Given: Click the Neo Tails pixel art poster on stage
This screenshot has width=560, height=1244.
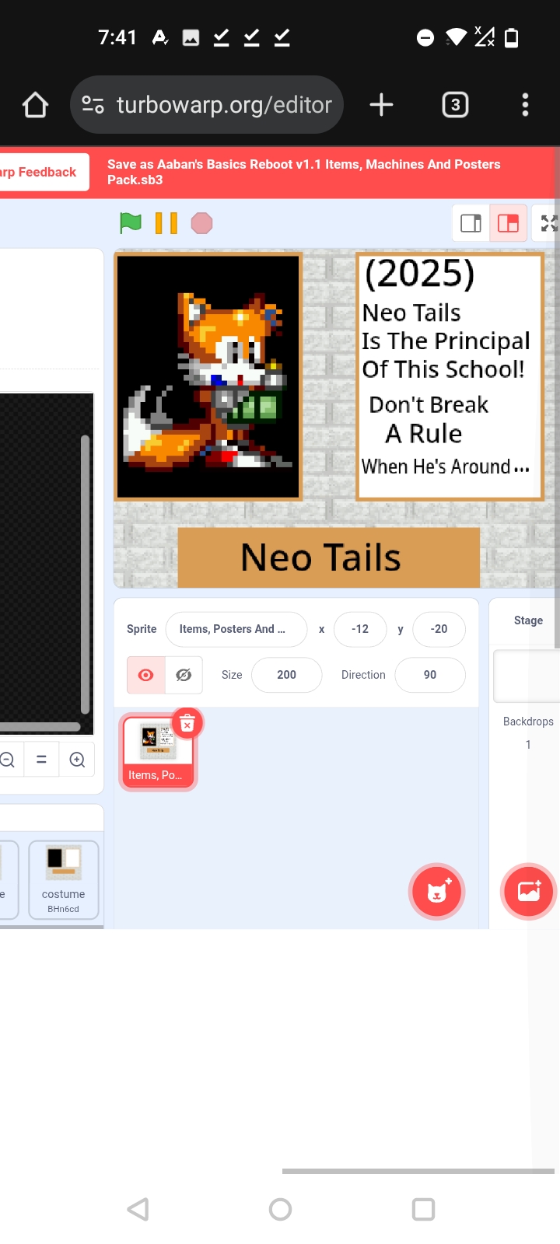Looking at the screenshot, I should coord(208,376).
